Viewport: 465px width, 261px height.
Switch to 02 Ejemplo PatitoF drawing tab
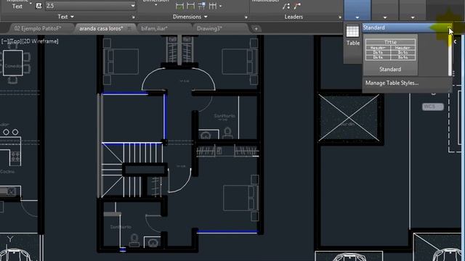point(38,29)
